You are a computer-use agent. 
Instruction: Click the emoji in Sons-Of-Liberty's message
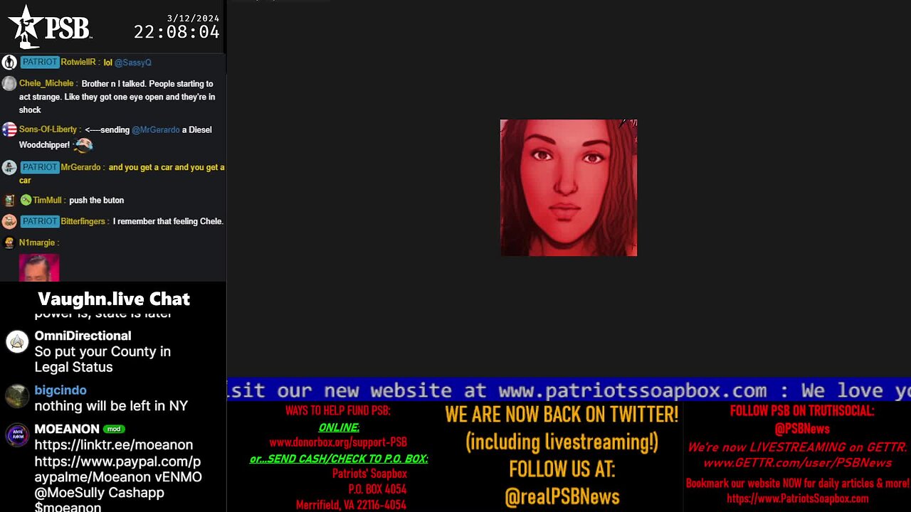coord(83,144)
